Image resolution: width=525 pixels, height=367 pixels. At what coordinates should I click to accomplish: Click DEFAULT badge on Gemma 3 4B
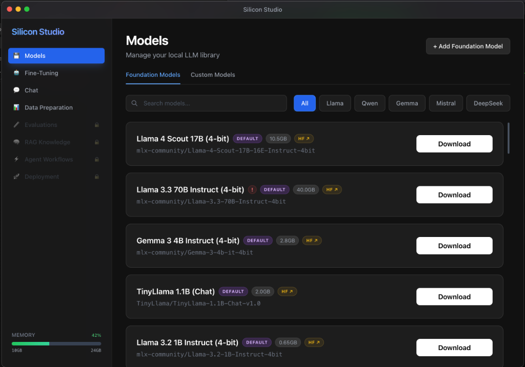258,241
